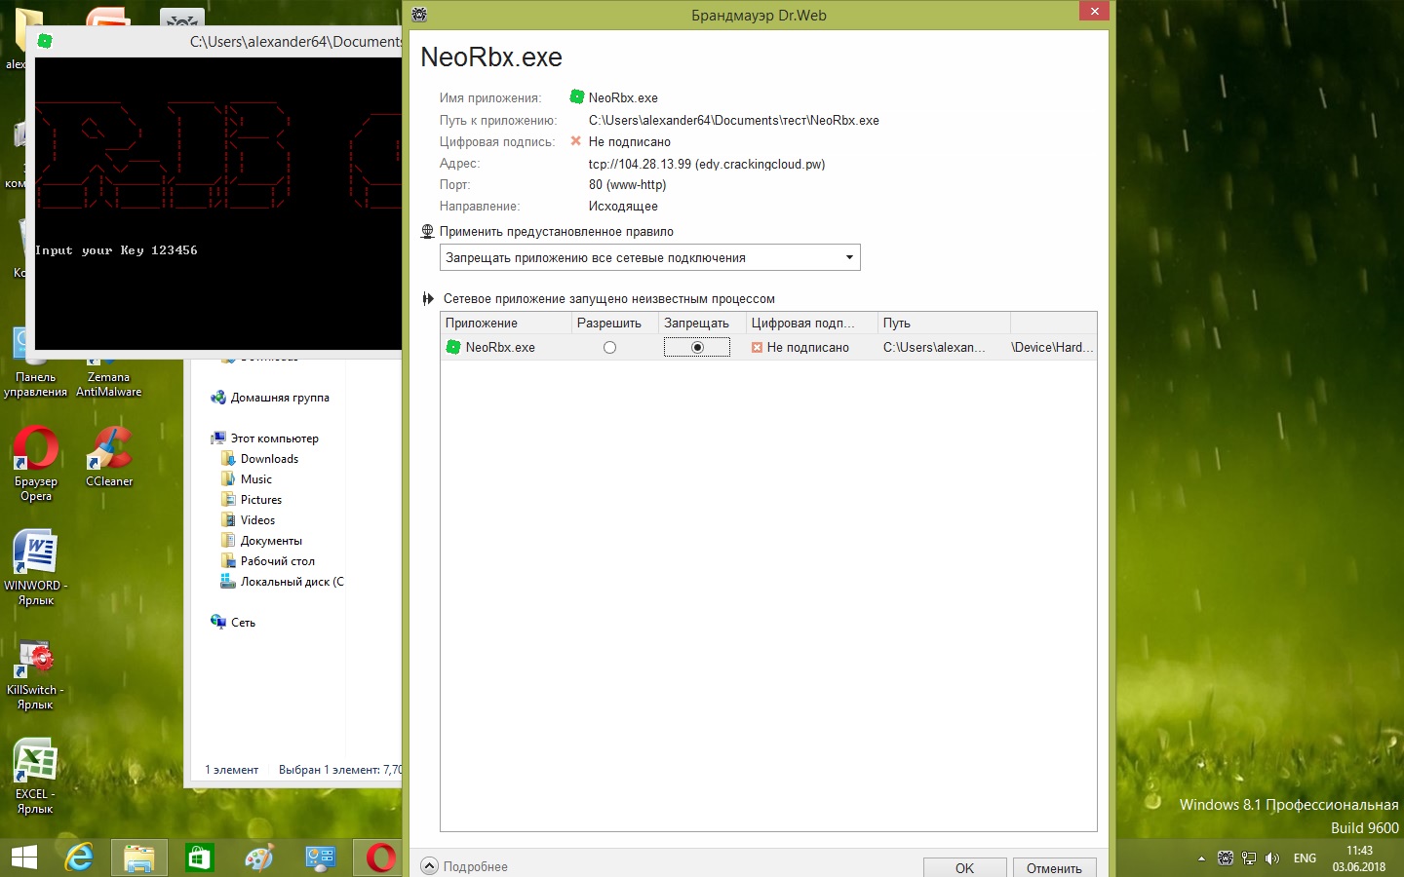
Task: Open the Paint palette taskbar icon
Action: point(259,858)
